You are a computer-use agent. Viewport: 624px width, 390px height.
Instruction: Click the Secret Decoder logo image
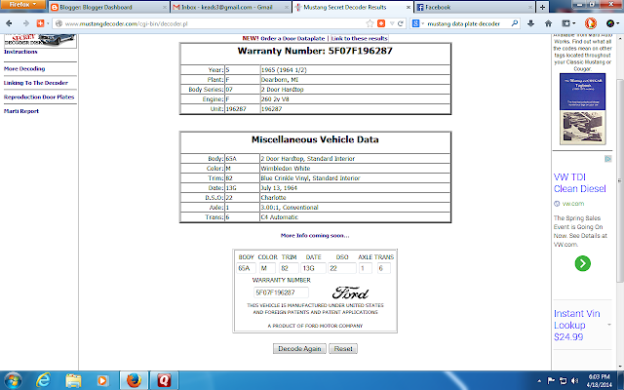[40, 41]
